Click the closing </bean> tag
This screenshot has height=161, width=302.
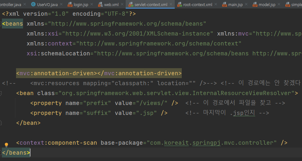tap(28, 123)
